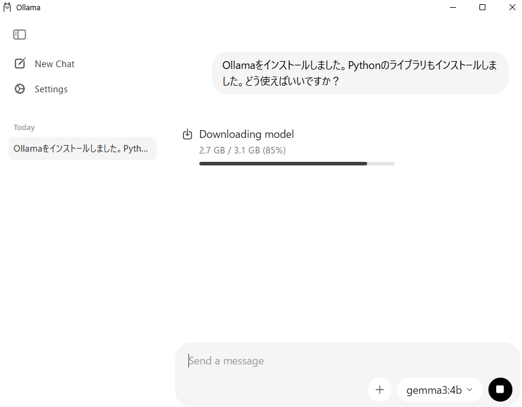Click the Downloading model status text
522x407 pixels.
point(247,134)
